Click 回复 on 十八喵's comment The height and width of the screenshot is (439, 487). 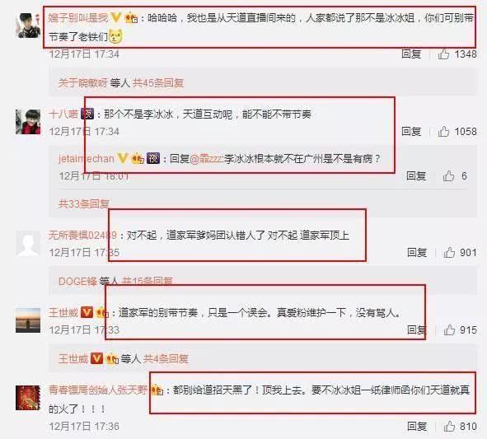[x=411, y=132]
